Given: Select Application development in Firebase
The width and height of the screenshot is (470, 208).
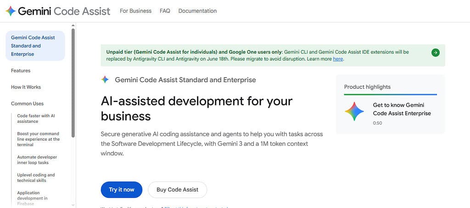Looking at the screenshot, I should [x=33, y=198].
